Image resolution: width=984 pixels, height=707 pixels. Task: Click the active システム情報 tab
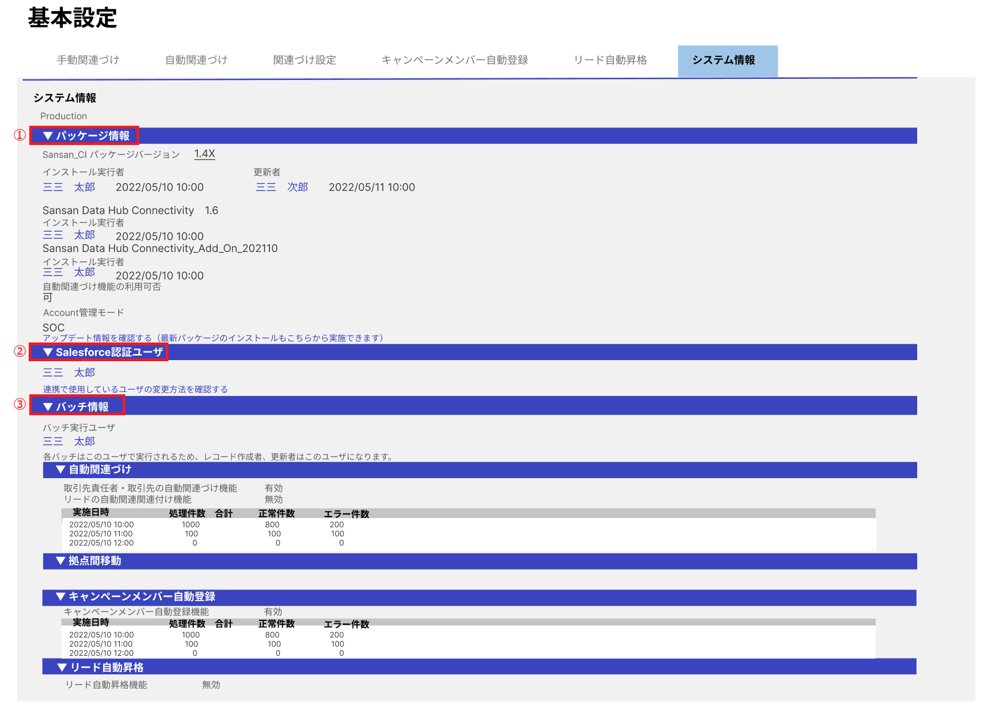click(x=723, y=60)
